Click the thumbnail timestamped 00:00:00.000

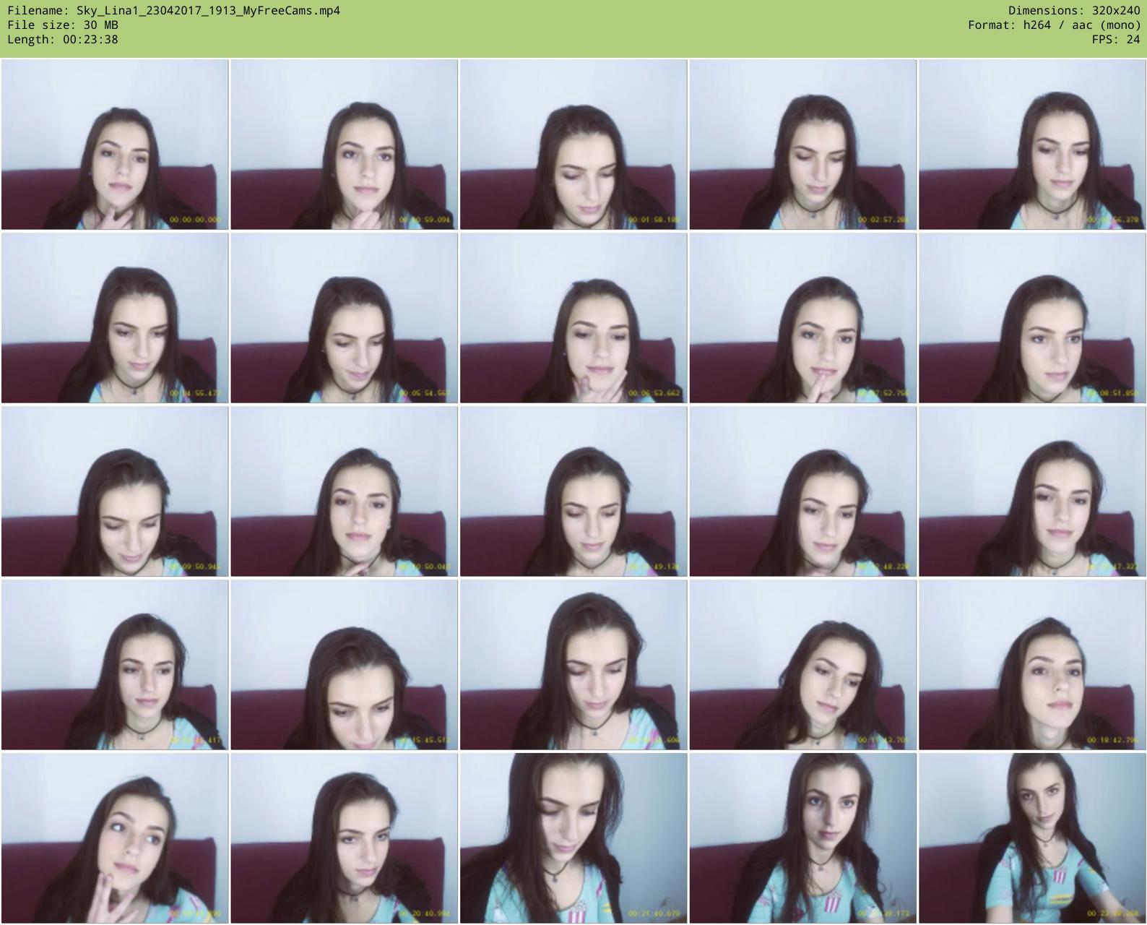(x=115, y=145)
